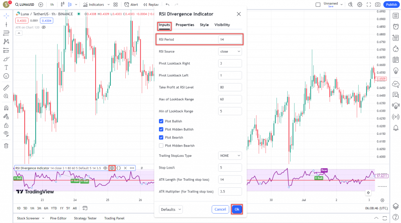The height and width of the screenshot is (223, 401).
Task: Open the calendar panel icon
Action: pyautogui.click(x=396, y=60)
